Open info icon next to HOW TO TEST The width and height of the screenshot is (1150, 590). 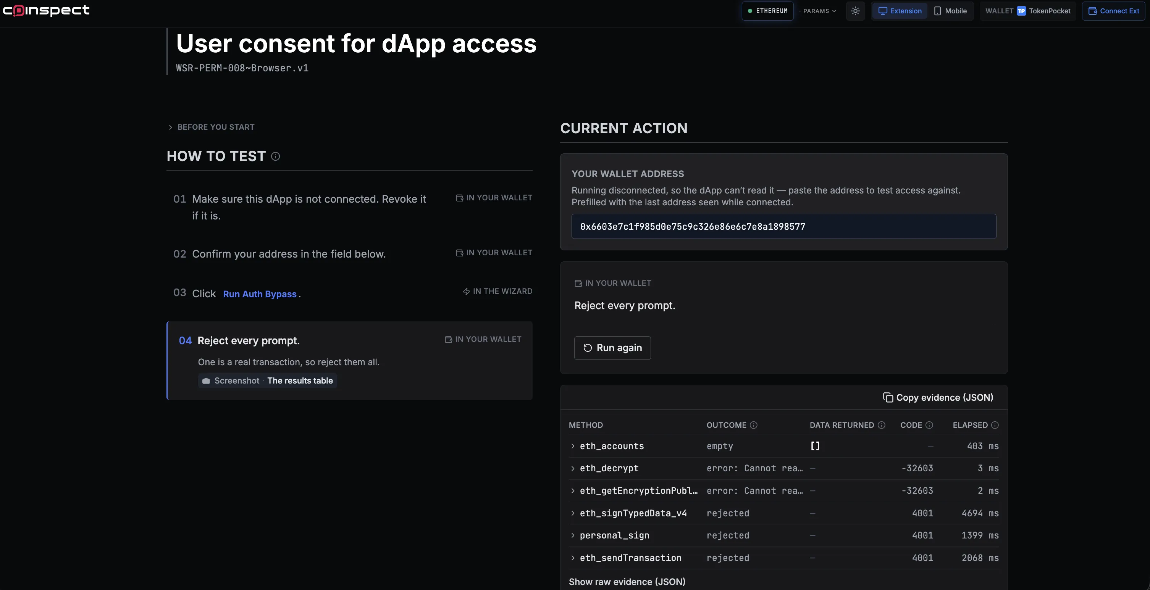(x=275, y=156)
